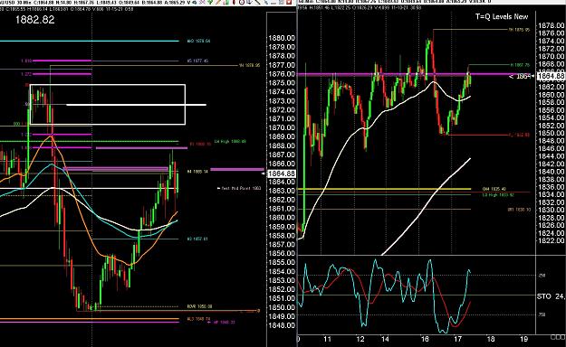The image size is (566, 347).
Task: Click the STO stochastic indicator label
Action: (x=544, y=296)
